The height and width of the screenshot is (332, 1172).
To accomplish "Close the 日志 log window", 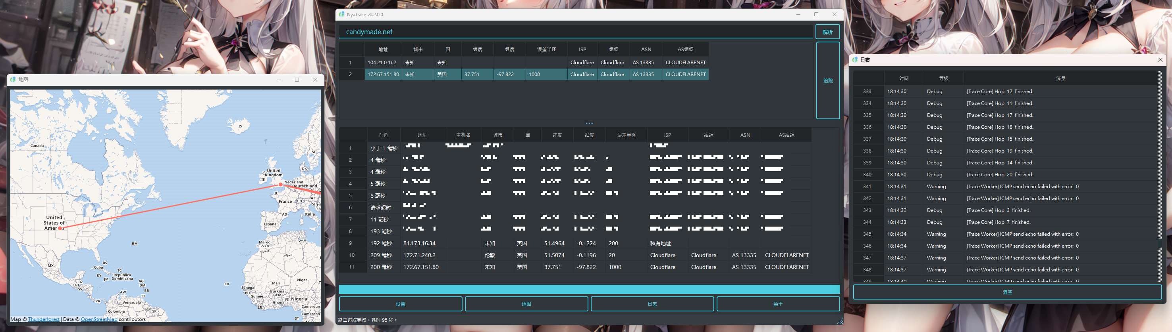I will click(1160, 59).
